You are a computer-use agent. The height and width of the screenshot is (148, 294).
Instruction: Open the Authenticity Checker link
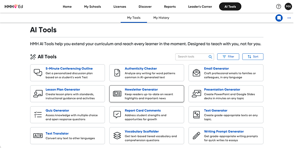coord(141,69)
